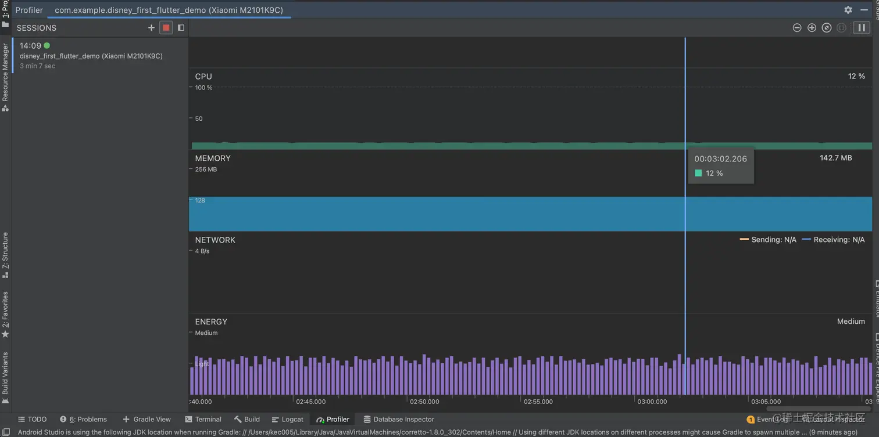The width and height of the screenshot is (879, 437).
Task: Open the TODO tool window
Action: [x=32, y=420]
